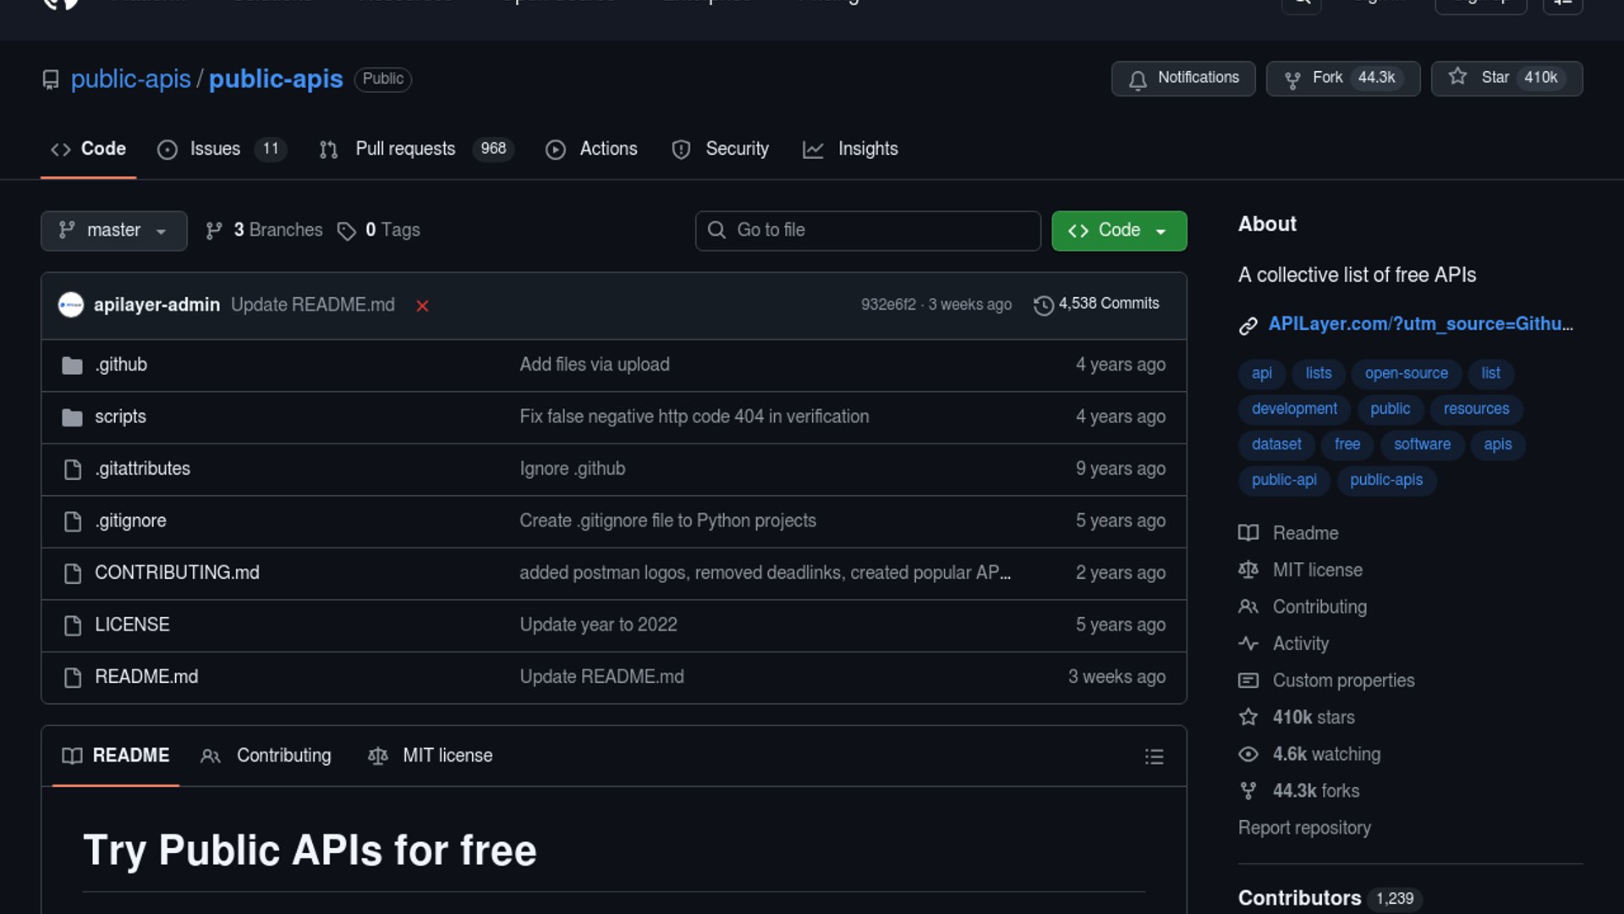The height and width of the screenshot is (914, 1624).
Task: Switch to the Pull requests tab
Action: tap(404, 149)
